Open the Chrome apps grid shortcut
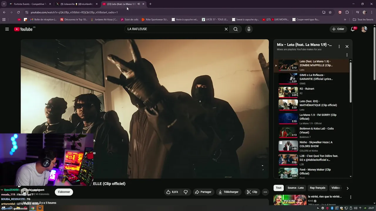The width and height of the screenshot is (376, 211). (x=4, y=20)
